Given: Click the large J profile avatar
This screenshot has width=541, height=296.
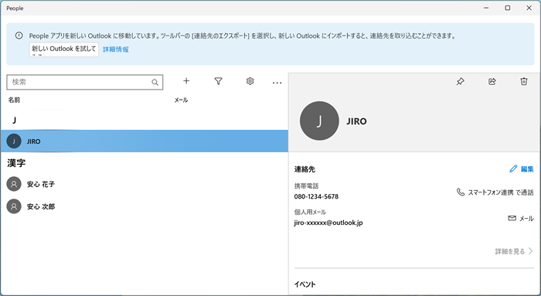Looking at the screenshot, I should (x=319, y=121).
